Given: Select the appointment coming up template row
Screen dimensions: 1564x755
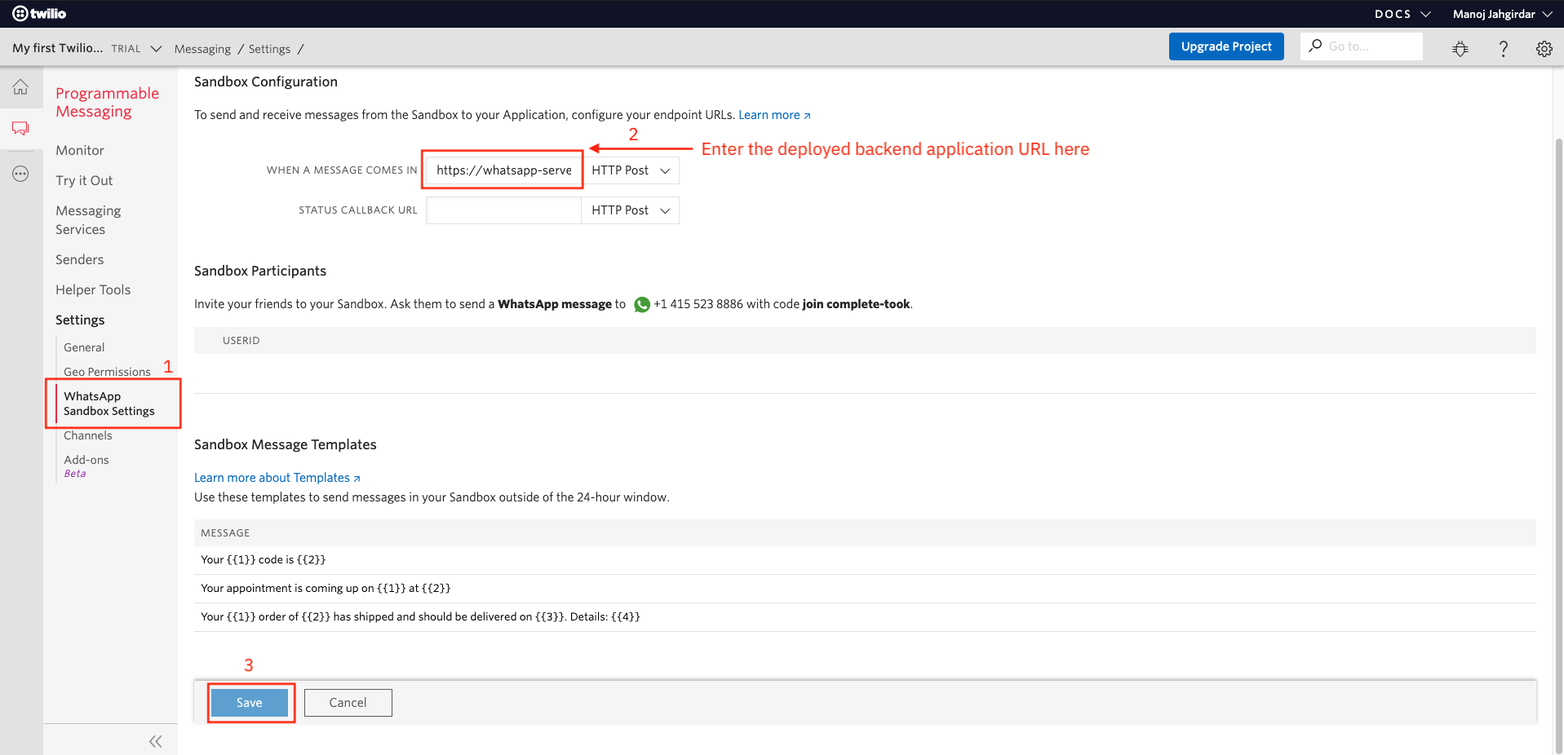Looking at the screenshot, I should click(x=865, y=589).
